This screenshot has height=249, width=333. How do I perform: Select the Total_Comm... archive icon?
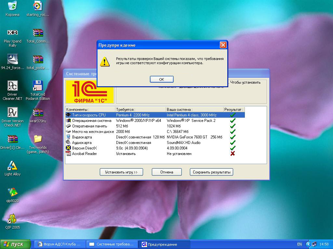click(x=38, y=33)
